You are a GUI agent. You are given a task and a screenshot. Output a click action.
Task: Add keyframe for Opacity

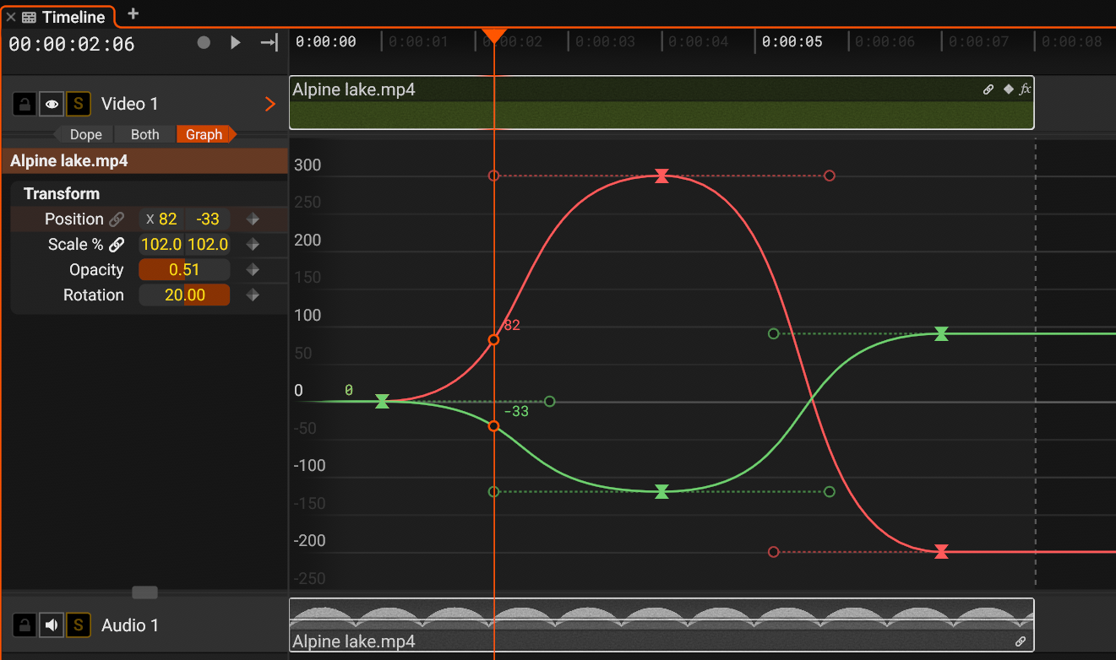[x=252, y=270]
